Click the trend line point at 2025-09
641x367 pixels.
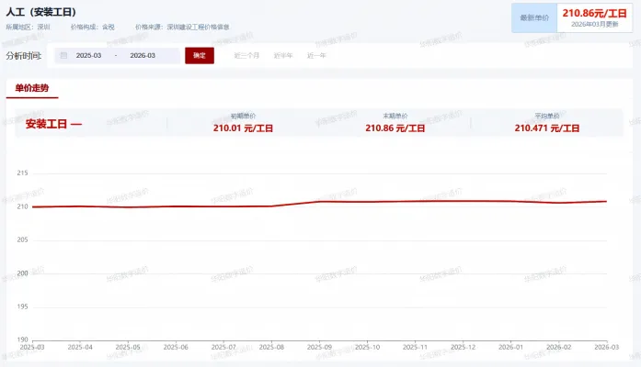(x=320, y=202)
